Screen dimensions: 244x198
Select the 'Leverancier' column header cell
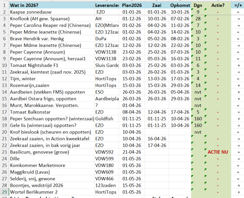[107, 5]
